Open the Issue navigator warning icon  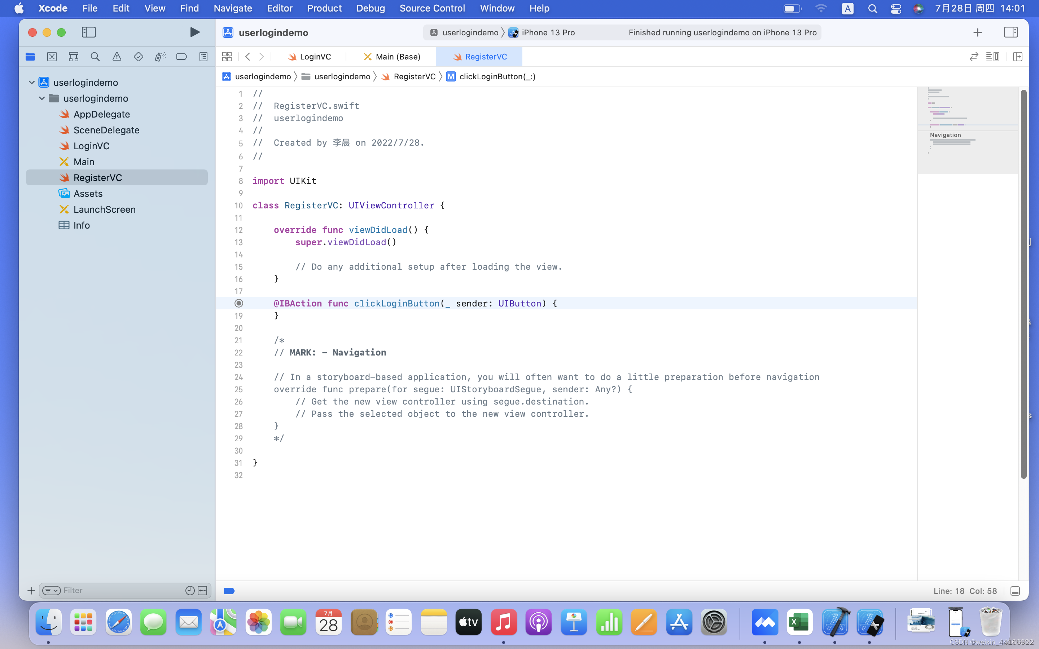pos(117,57)
